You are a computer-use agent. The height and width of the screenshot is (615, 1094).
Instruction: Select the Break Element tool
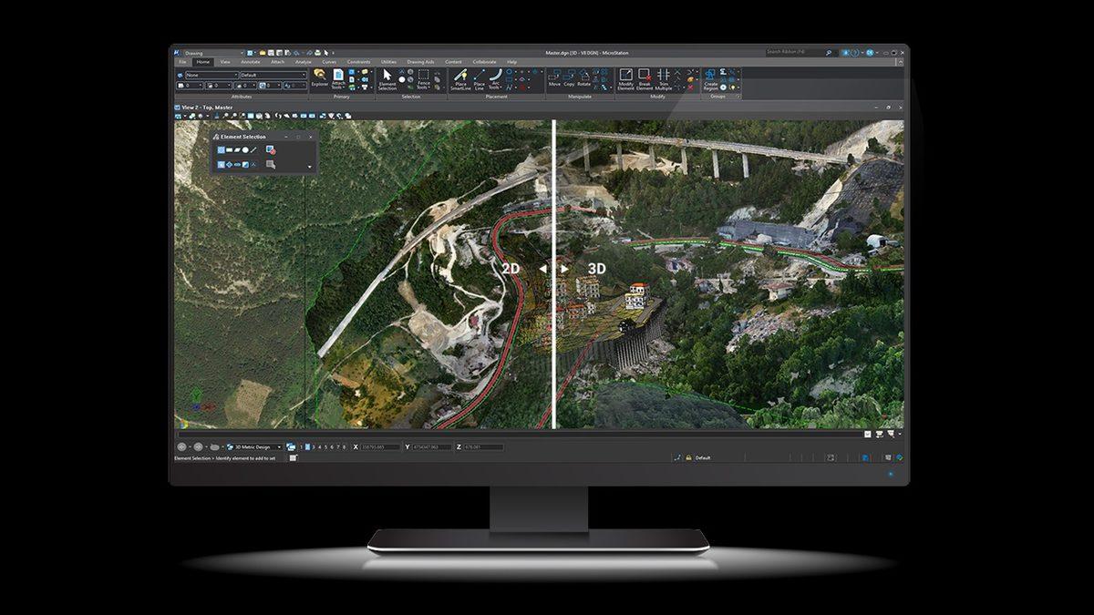645,77
